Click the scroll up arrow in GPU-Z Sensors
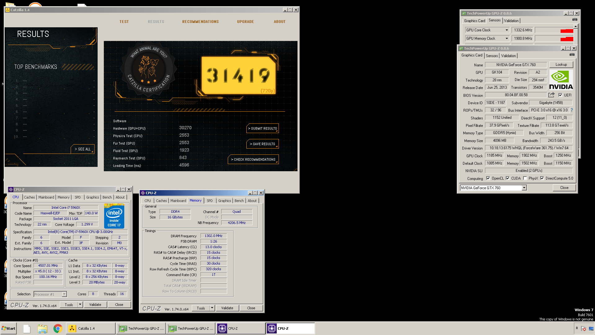 pos(575,27)
